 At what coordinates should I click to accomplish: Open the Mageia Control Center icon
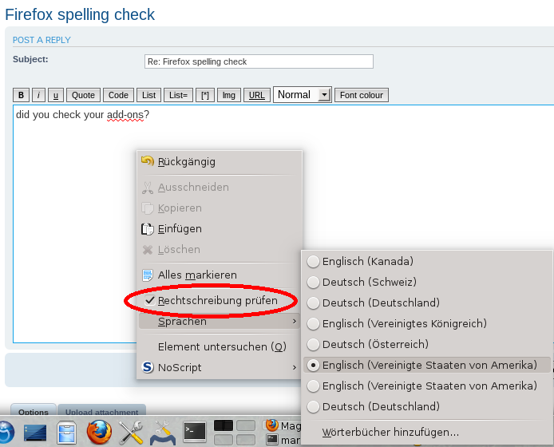coord(163,433)
